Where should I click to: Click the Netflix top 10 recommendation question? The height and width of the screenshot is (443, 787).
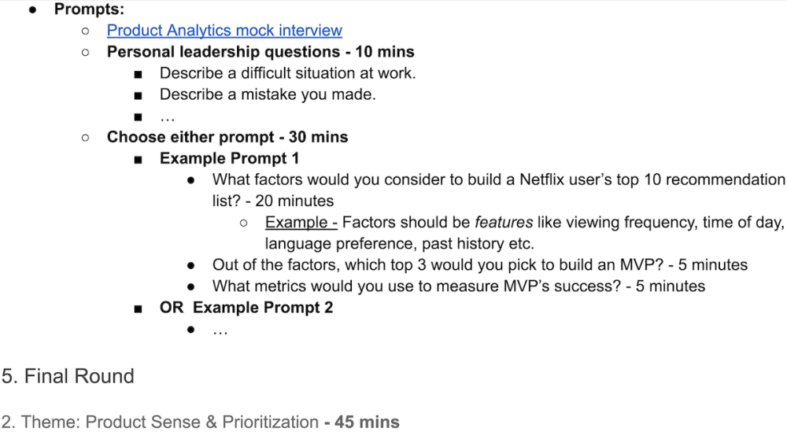(498, 179)
